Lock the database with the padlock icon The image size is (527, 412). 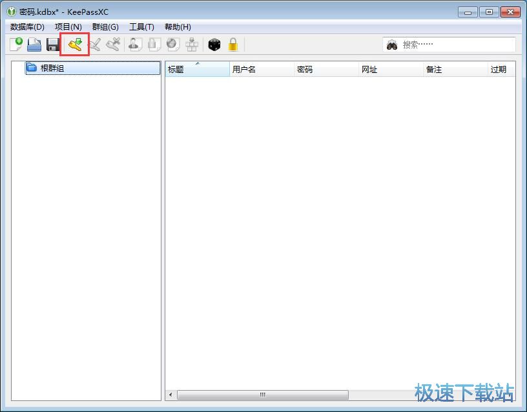point(233,45)
